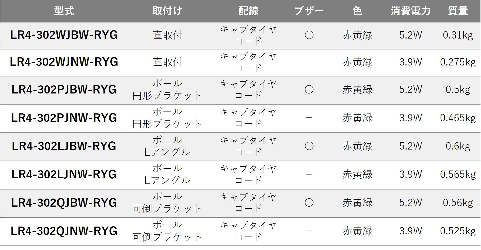
Task: Click the 消費電力 column header
Action: (411, 11)
